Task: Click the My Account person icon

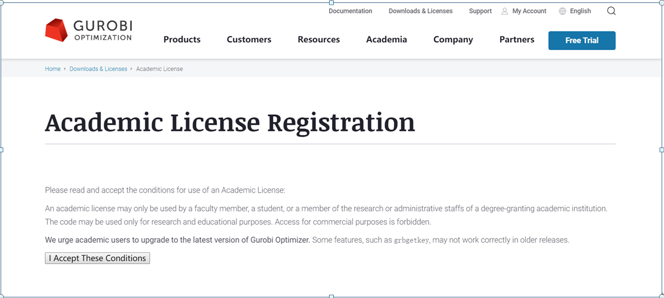Action: click(504, 11)
